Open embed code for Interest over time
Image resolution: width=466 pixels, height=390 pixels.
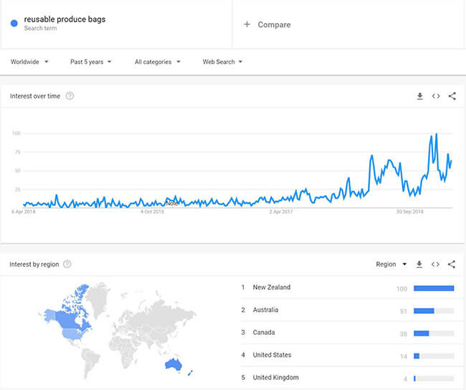(x=436, y=96)
